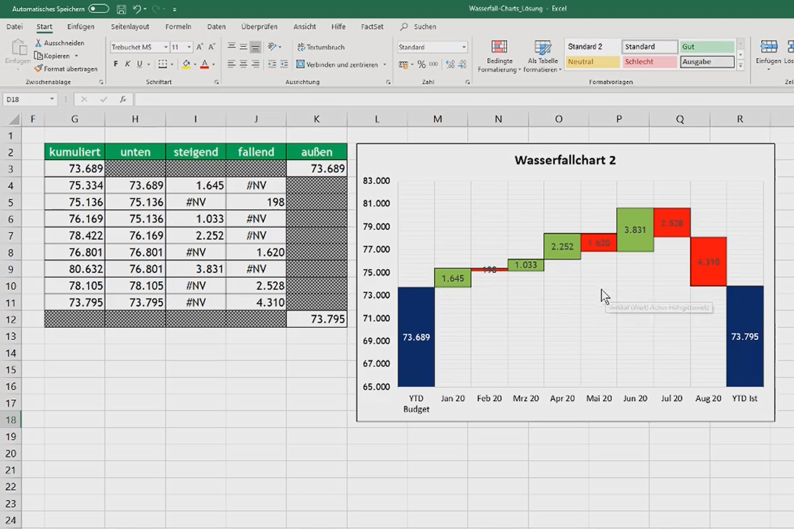Viewport: 794px width, 529px height.
Task: Switch to the Einfügen ribbon tab
Action: tap(80, 26)
